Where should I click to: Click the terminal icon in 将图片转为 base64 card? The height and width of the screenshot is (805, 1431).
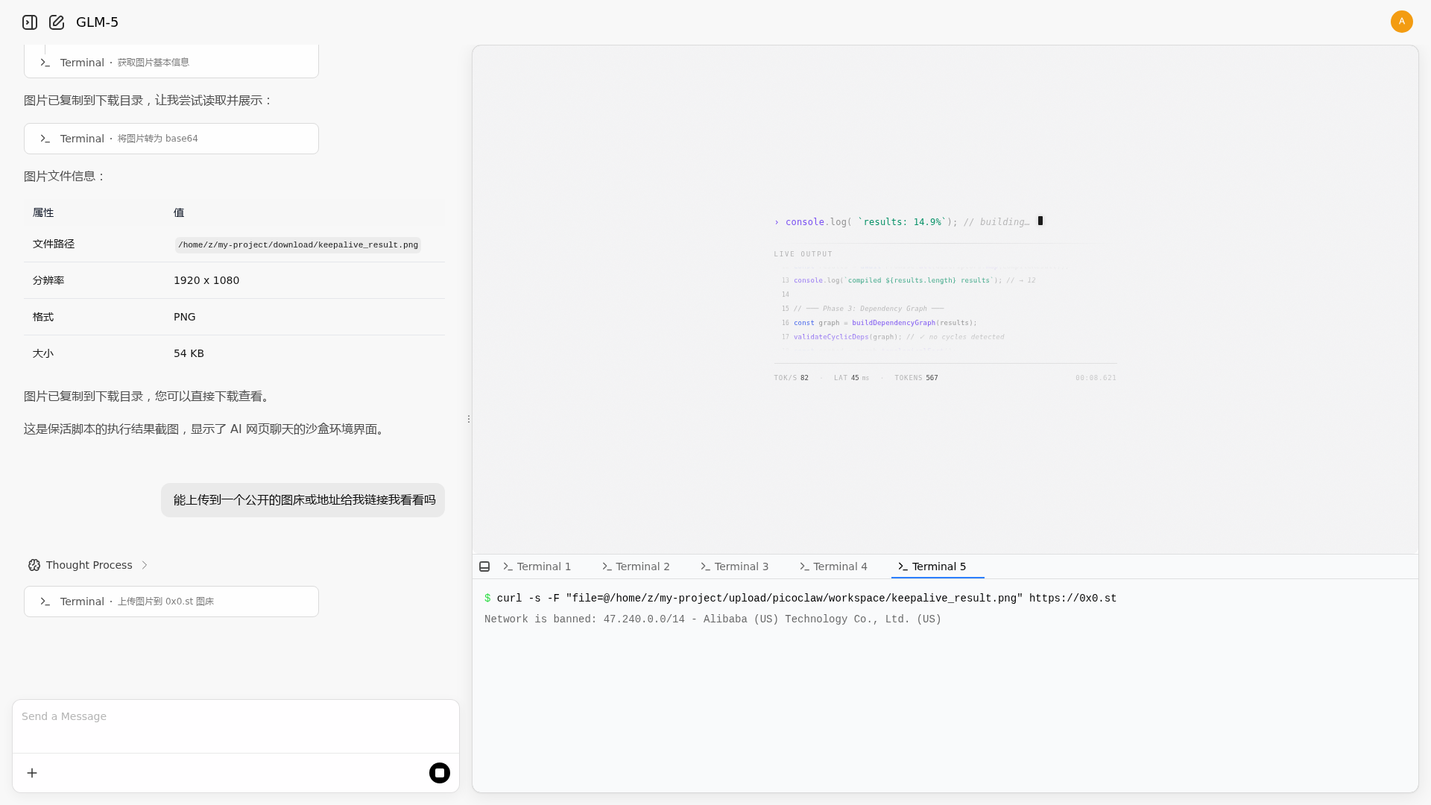[x=45, y=139]
